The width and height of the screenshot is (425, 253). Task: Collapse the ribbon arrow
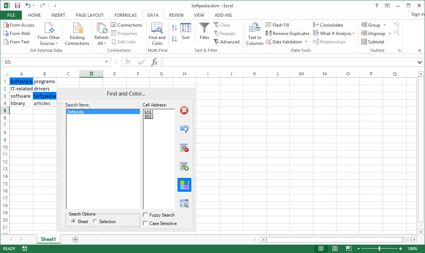pos(419,50)
